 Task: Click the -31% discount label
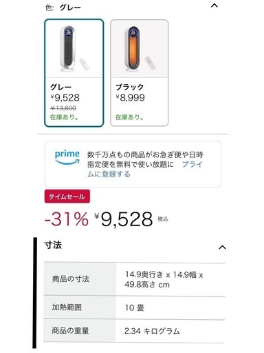pyautogui.click(x=67, y=219)
